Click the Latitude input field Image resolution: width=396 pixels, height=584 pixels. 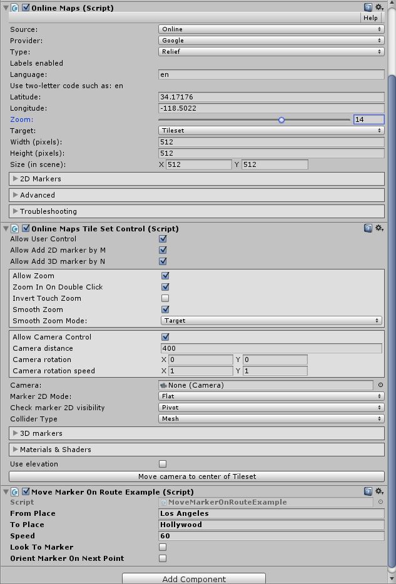pyautogui.click(x=272, y=97)
